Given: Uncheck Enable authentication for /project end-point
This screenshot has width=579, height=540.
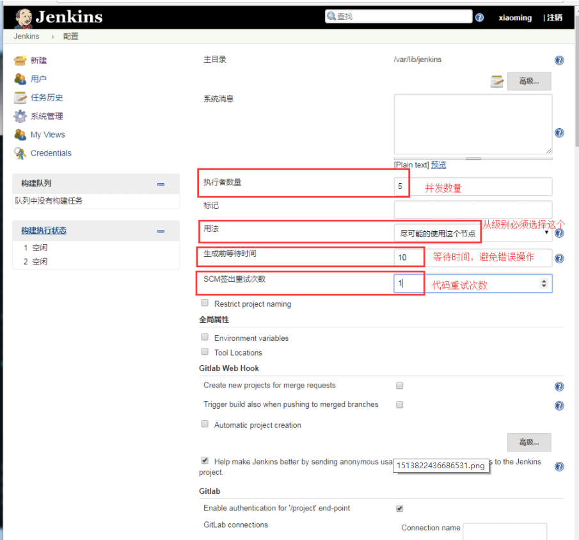Looking at the screenshot, I should (x=399, y=509).
